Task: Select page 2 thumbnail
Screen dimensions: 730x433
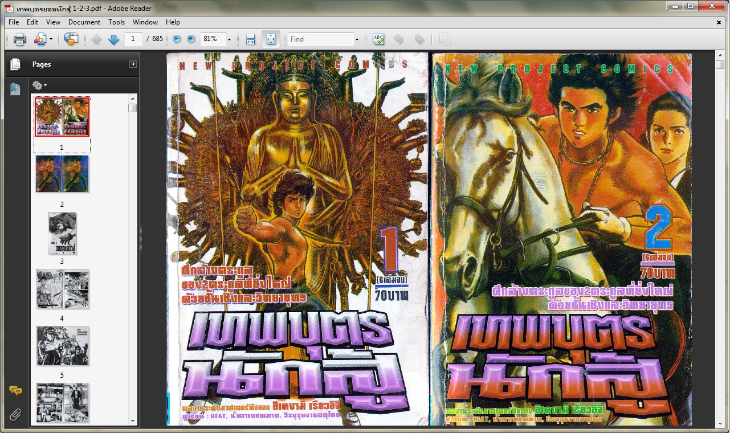Action: point(62,174)
